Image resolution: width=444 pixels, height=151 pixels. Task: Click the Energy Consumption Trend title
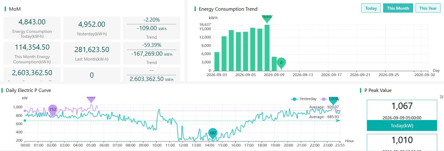228,9
